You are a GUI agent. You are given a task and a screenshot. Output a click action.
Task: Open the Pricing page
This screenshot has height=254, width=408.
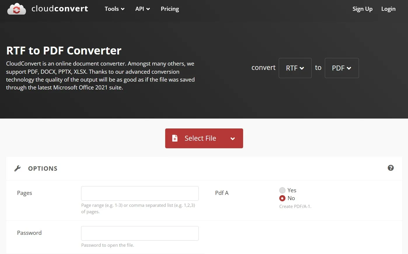[170, 9]
